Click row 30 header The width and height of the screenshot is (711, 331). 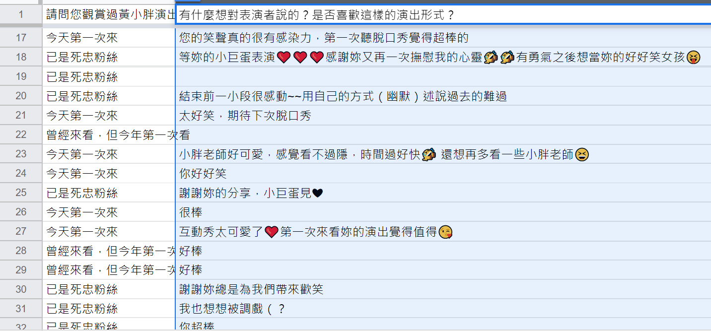point(21,289)
